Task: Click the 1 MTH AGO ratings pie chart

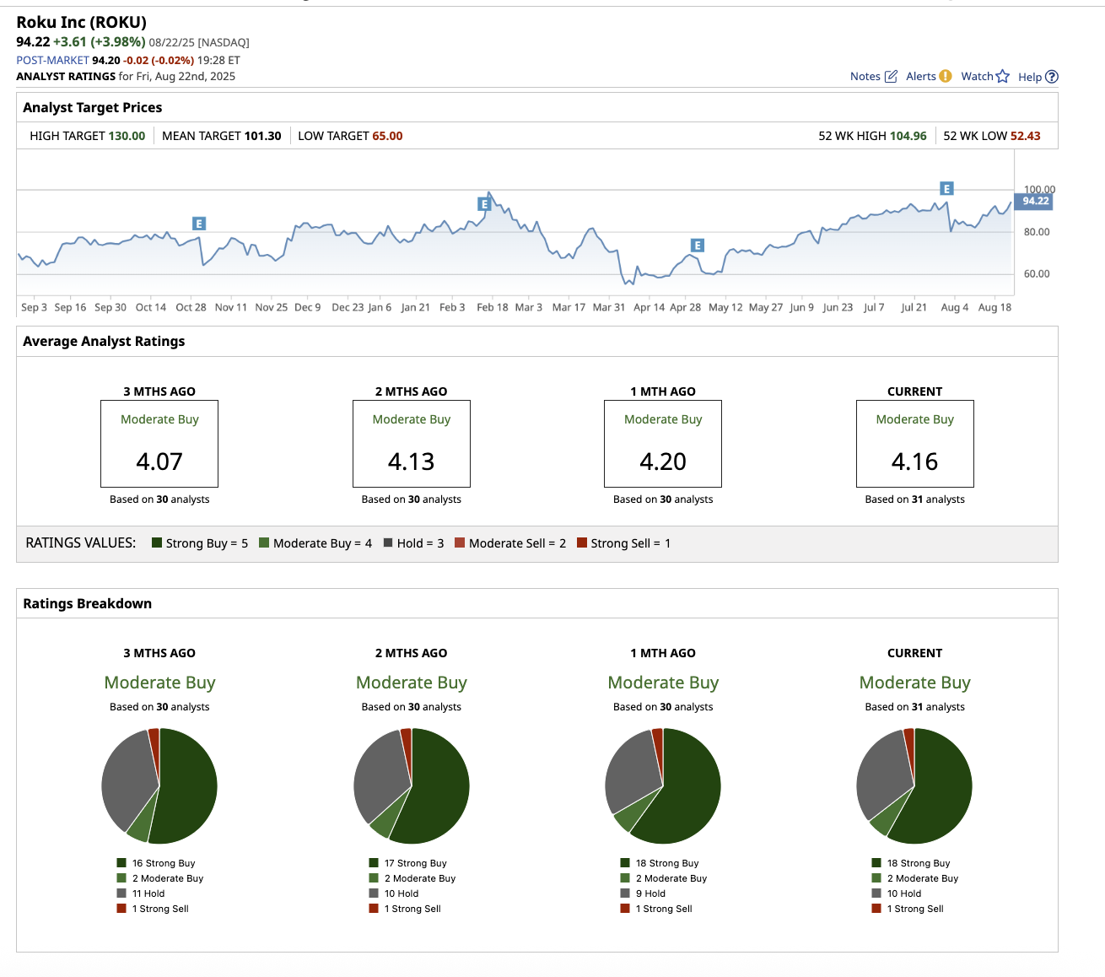Action: click(x=663, y=785)
